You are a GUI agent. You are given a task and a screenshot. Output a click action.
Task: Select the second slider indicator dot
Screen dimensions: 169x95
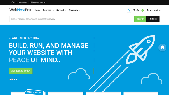(x=12, y=79)
